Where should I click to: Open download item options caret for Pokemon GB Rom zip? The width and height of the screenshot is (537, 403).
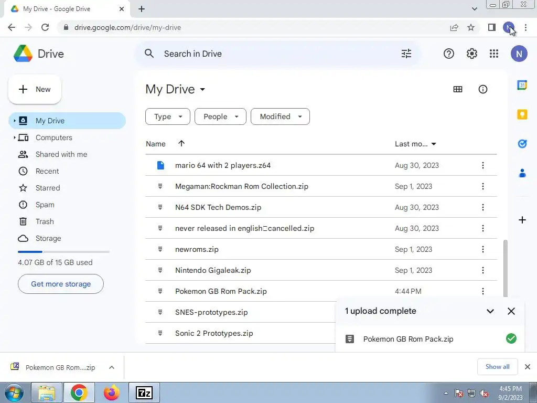pyautogui.click(x=111, y=367)
